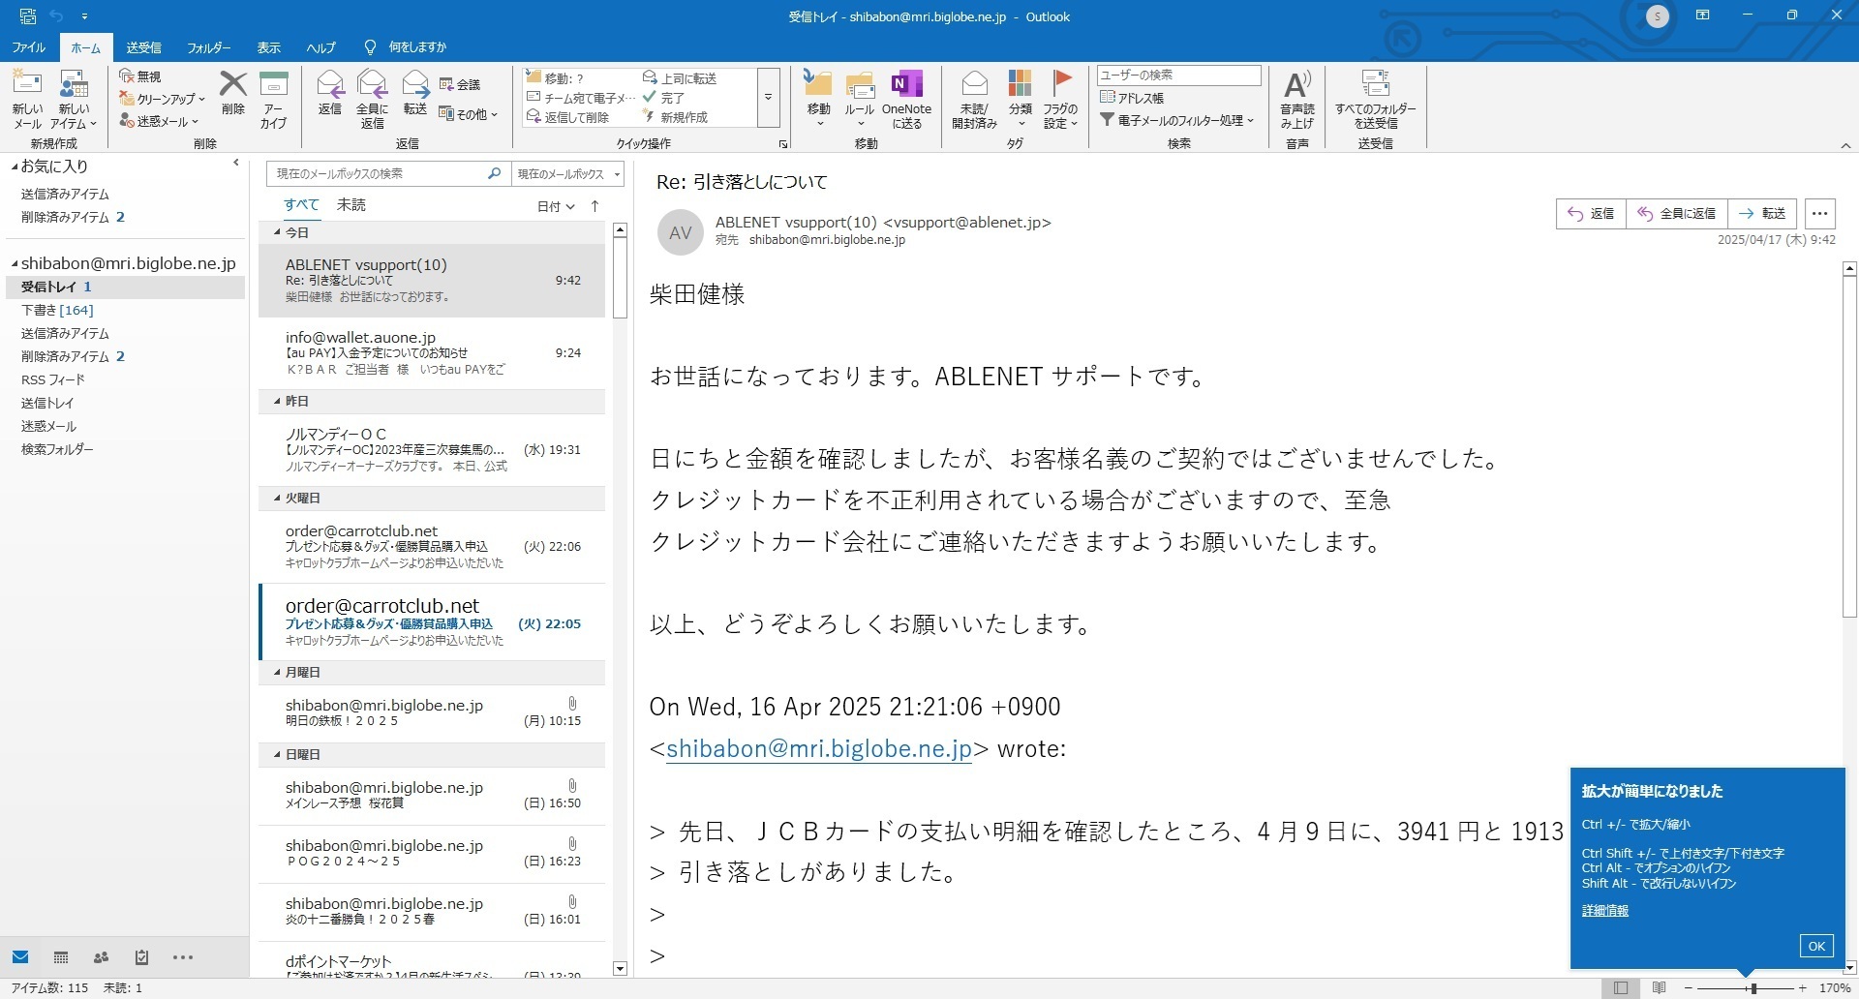Screen dimensions: 1859x999
Task: Open the ヘルプ ribbon tab
Action: 320,47
